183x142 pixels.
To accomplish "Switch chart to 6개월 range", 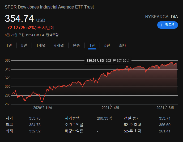I will pyautogui.click(x=59, y=45).
